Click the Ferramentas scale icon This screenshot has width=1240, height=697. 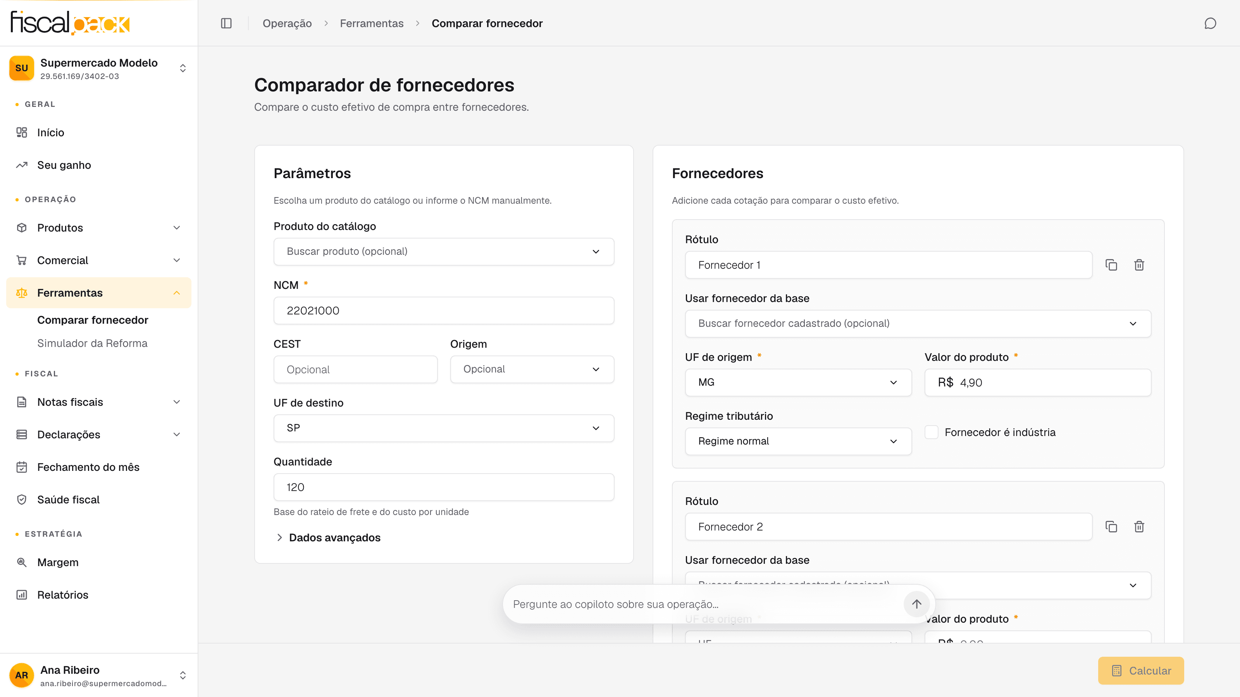coord(22,293)
